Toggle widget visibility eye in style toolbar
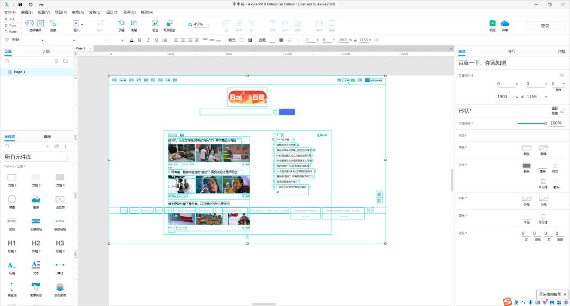Screen dimensions: 570x306 pyautogui.click(x=377, y=40)
